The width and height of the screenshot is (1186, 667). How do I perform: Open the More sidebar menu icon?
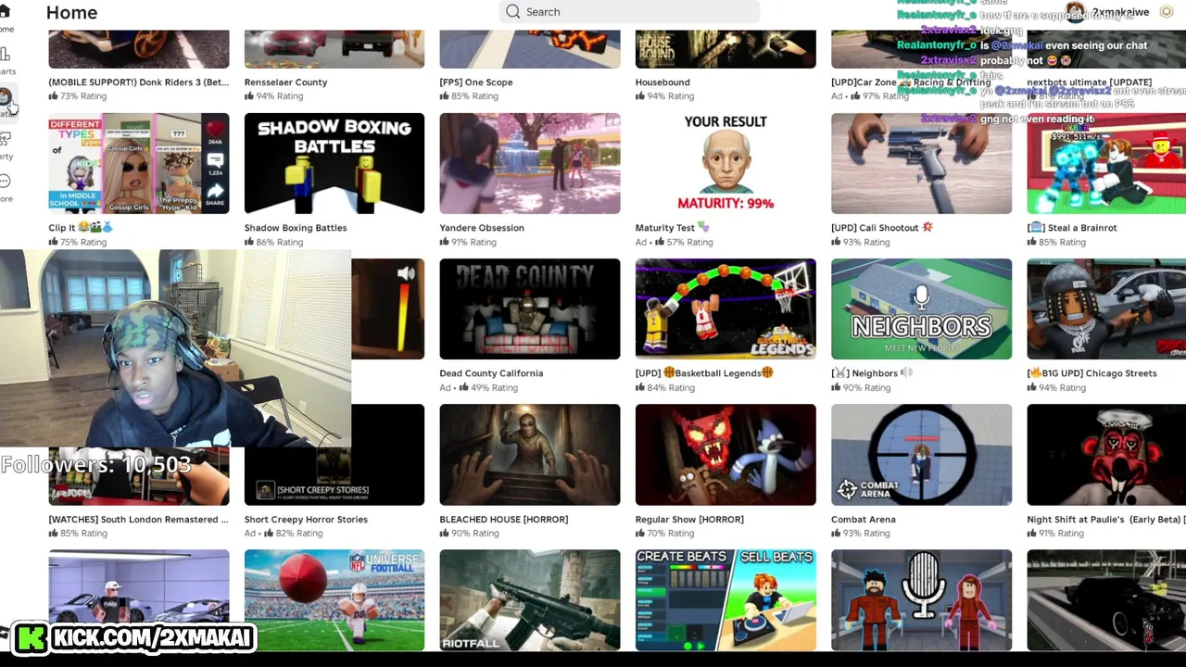click(x=6, y=182)
